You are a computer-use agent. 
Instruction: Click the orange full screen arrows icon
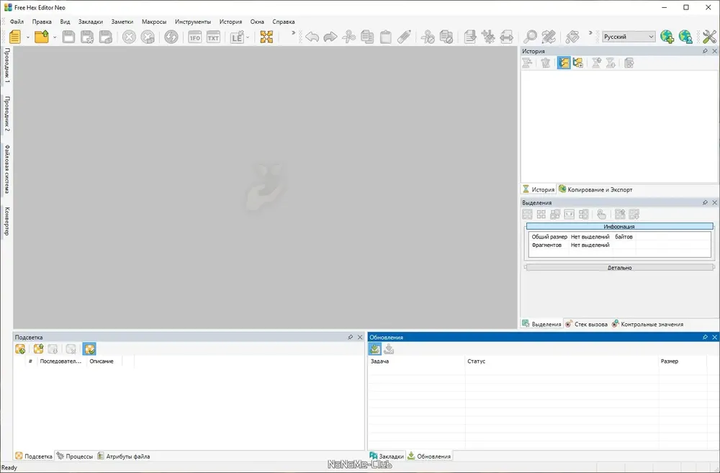(266, 37)
